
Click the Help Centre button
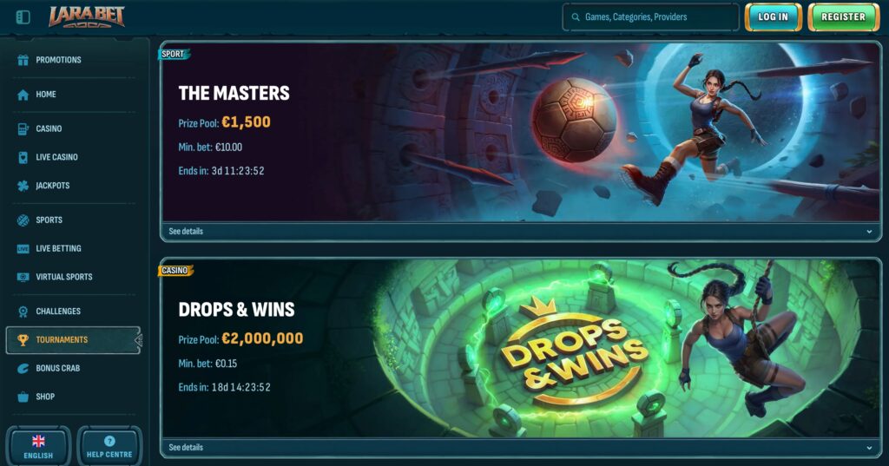tap(109, 446)
